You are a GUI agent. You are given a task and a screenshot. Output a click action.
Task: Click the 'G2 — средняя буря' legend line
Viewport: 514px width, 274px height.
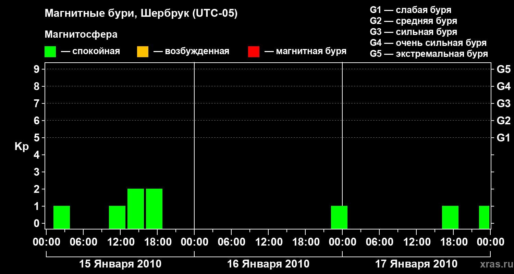[414, 21]
